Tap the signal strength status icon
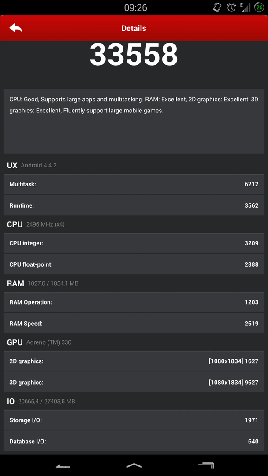The height and width of the screenshot is (476, 268). 245,7
